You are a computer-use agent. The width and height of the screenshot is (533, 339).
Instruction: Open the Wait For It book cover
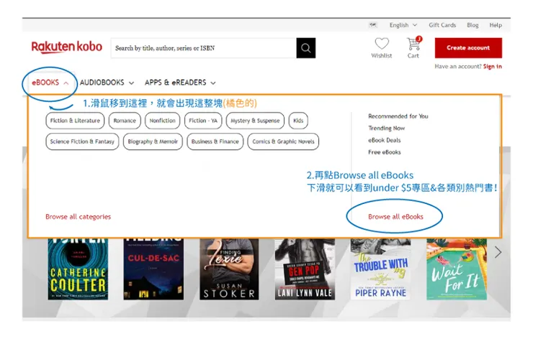click(x=457, y=269)
